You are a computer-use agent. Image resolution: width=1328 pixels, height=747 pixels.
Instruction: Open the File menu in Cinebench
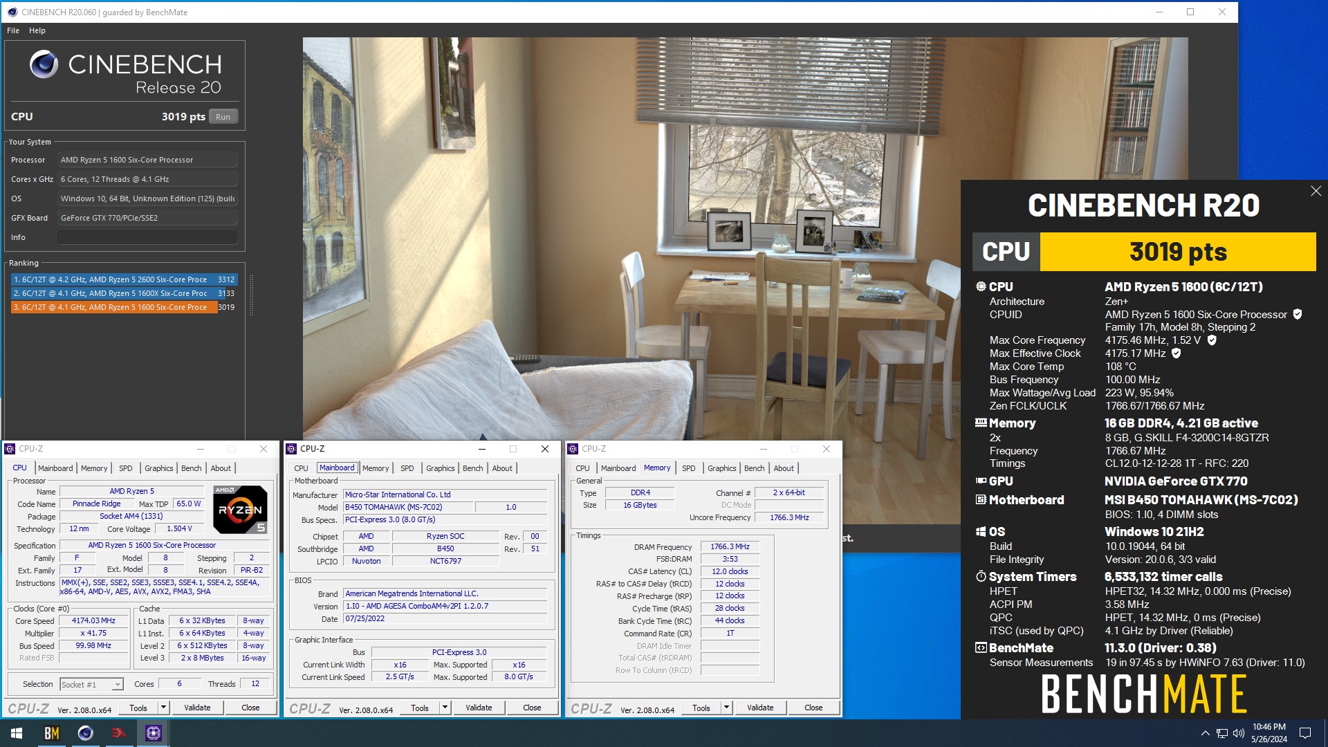click(13, 30)
